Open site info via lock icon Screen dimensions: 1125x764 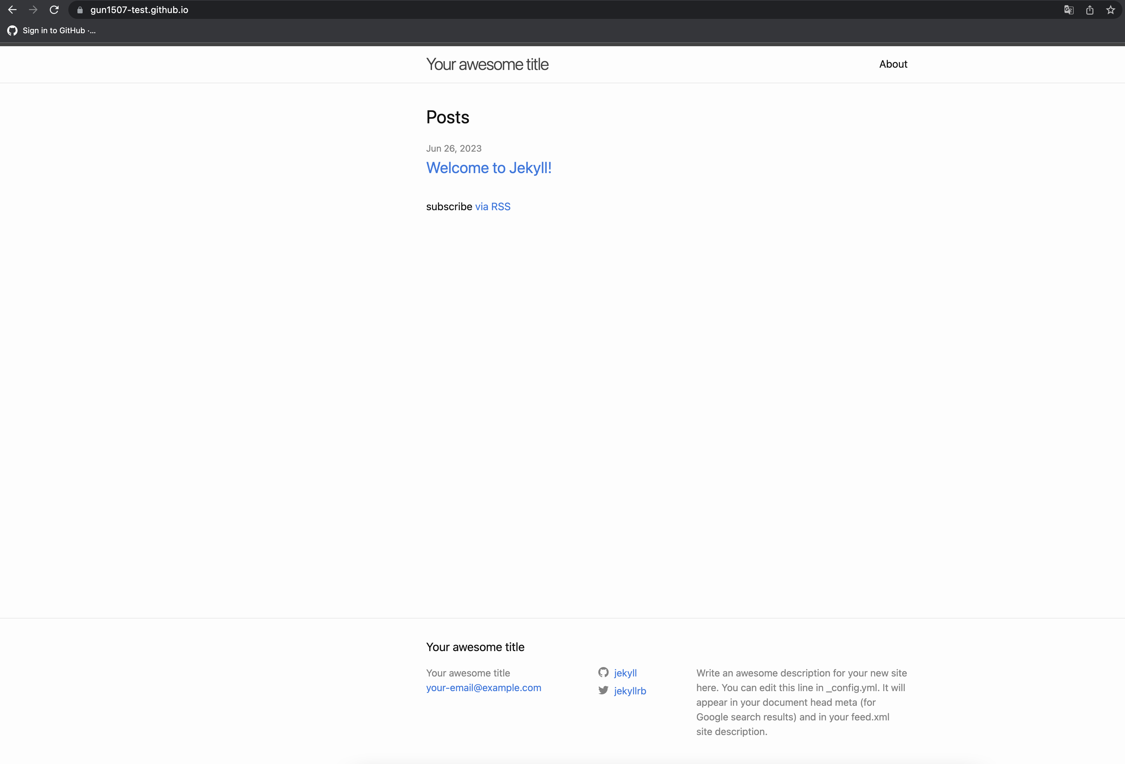coord(80,10)
